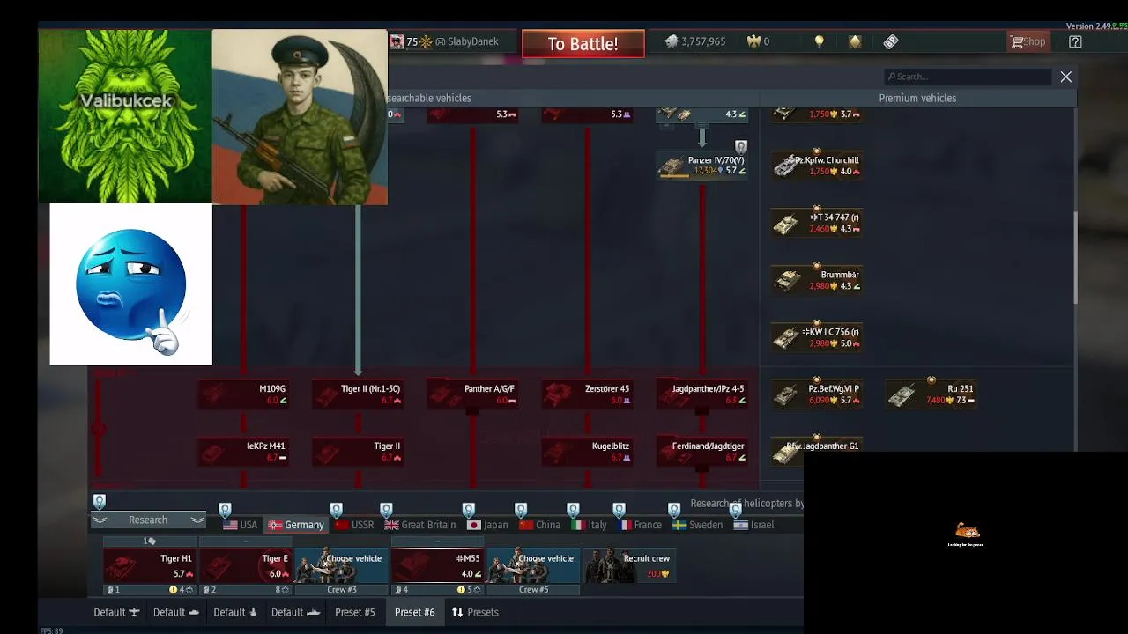Switch to Preset #5

(x=355, y=612)
